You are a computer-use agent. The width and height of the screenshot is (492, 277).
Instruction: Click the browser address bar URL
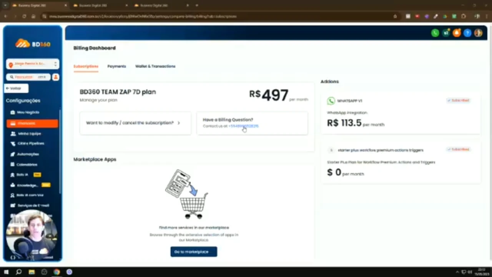[x=143, y=17]
